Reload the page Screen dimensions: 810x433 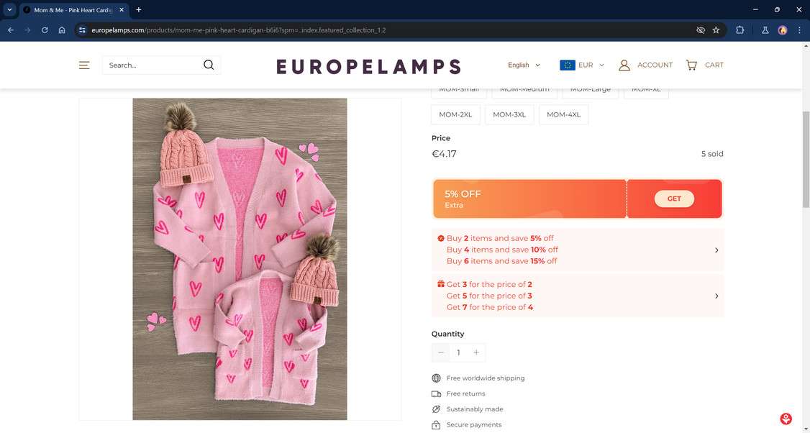[45, 30]
